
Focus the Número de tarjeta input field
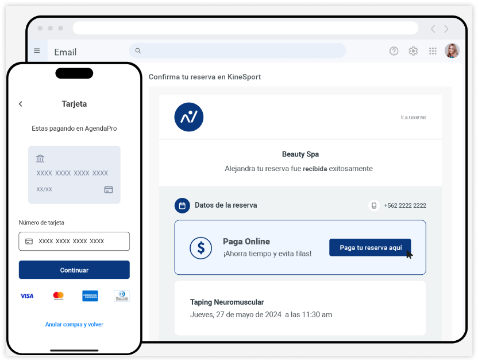[74, 242]
